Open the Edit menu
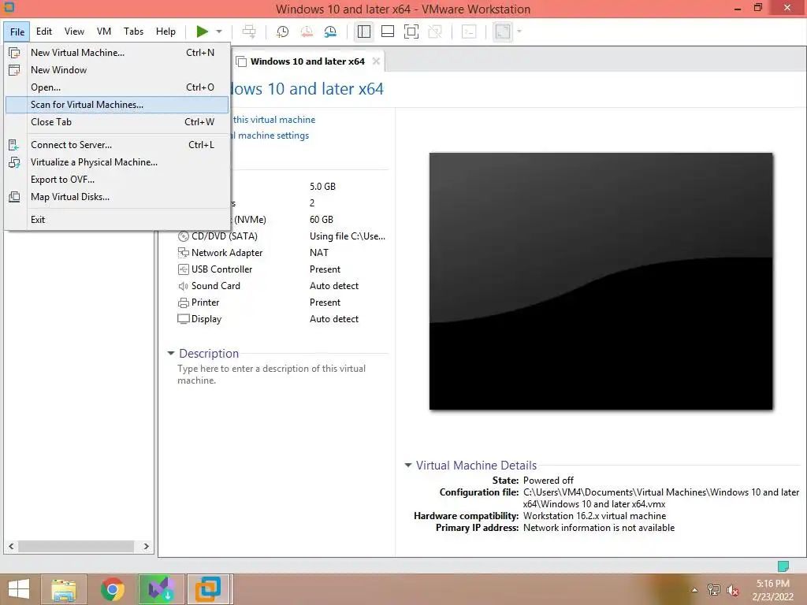This screenshot has width=807, height=605. pos(44,32)
